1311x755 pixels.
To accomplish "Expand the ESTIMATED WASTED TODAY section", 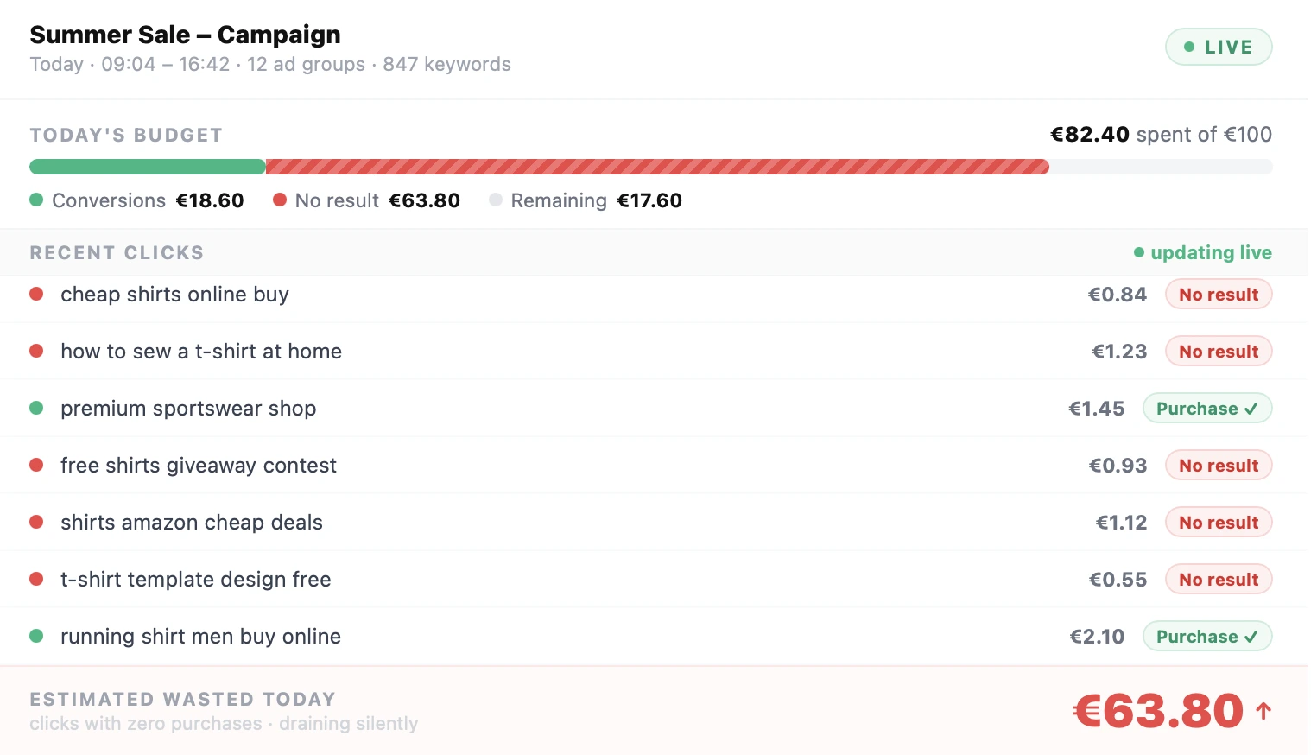I will [x=182, y=699].
